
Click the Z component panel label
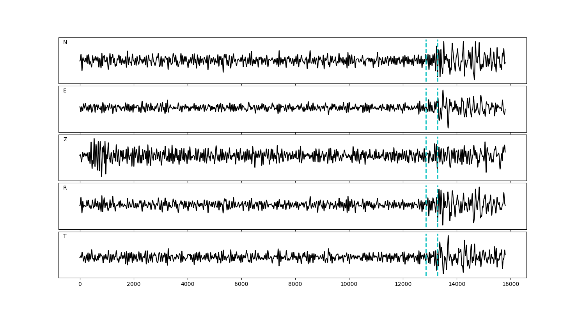[65, 140]
